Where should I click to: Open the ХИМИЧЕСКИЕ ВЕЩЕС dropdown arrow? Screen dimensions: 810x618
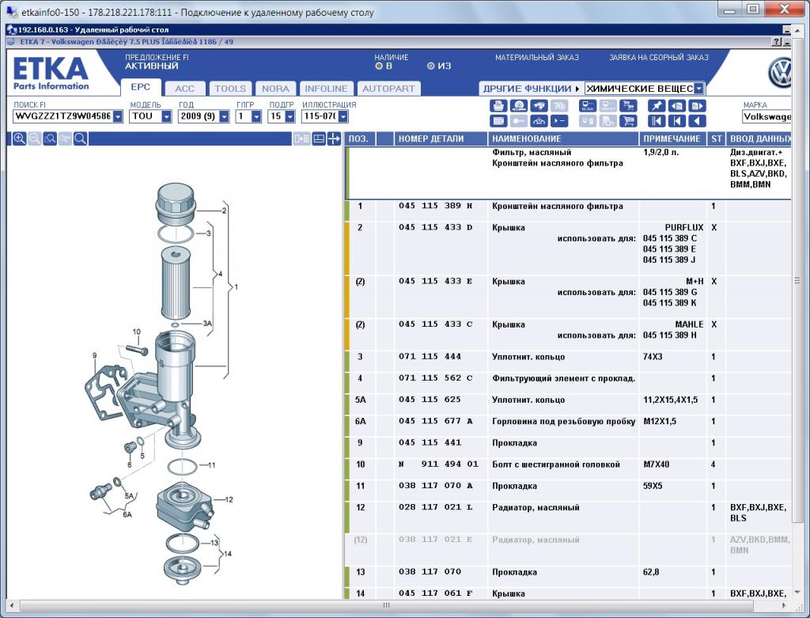pos(698,89)
